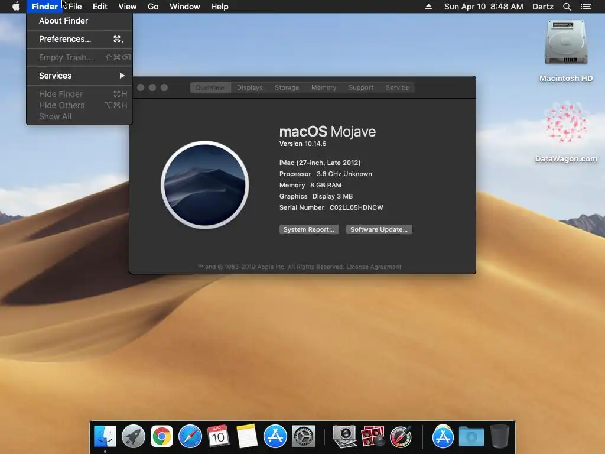Open Notes app in the Dock

pos(246,437)
